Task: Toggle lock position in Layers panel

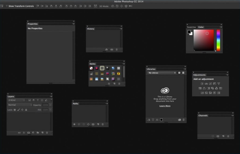Action: pos(22,110)
